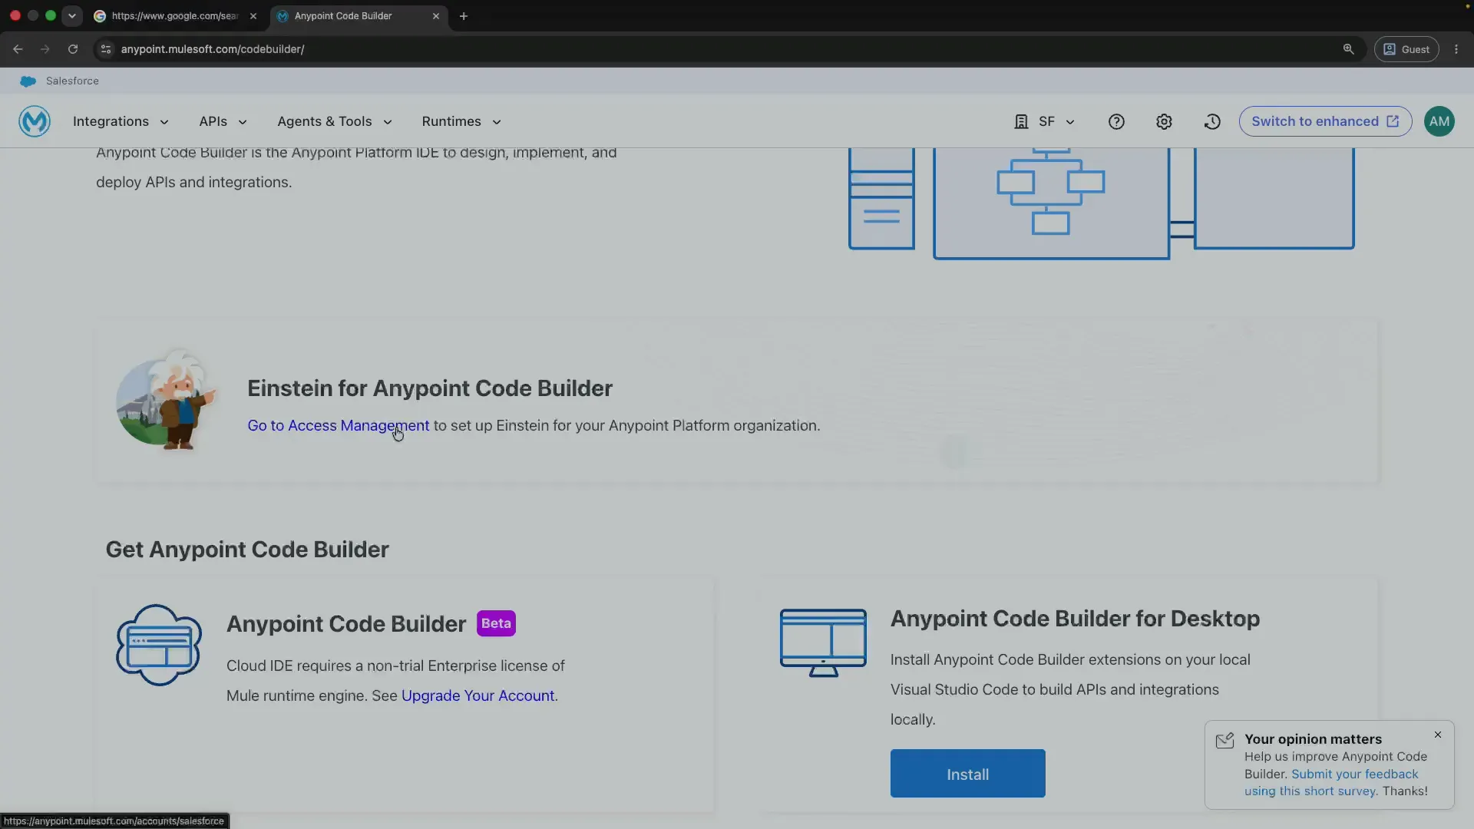Click the Einstein mascot image
This screenshot has height=829, width=1474.
pyautogui.click(x=166, y=400)
